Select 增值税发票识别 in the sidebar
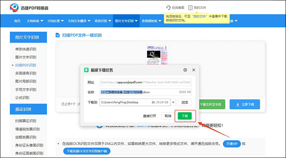 point(27,129)
